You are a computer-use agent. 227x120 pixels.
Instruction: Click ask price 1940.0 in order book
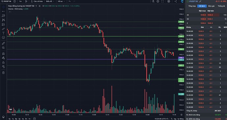[210, 15]
